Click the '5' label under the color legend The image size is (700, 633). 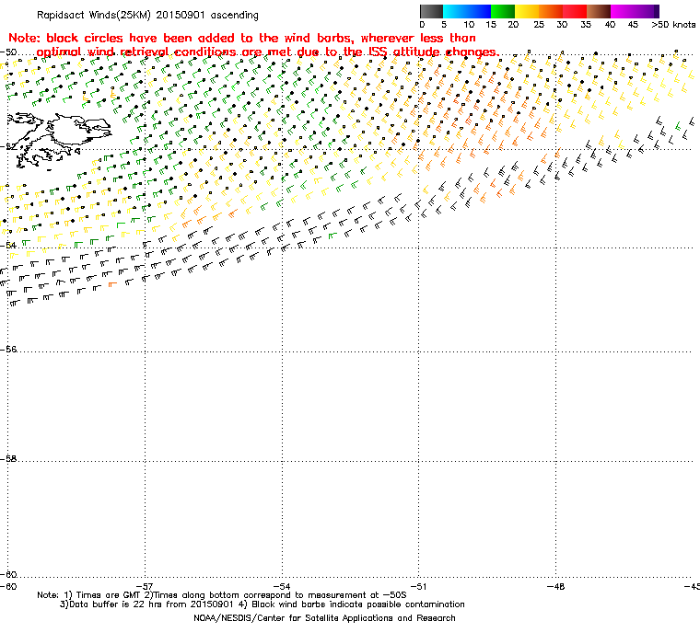(x=444, y=25)
